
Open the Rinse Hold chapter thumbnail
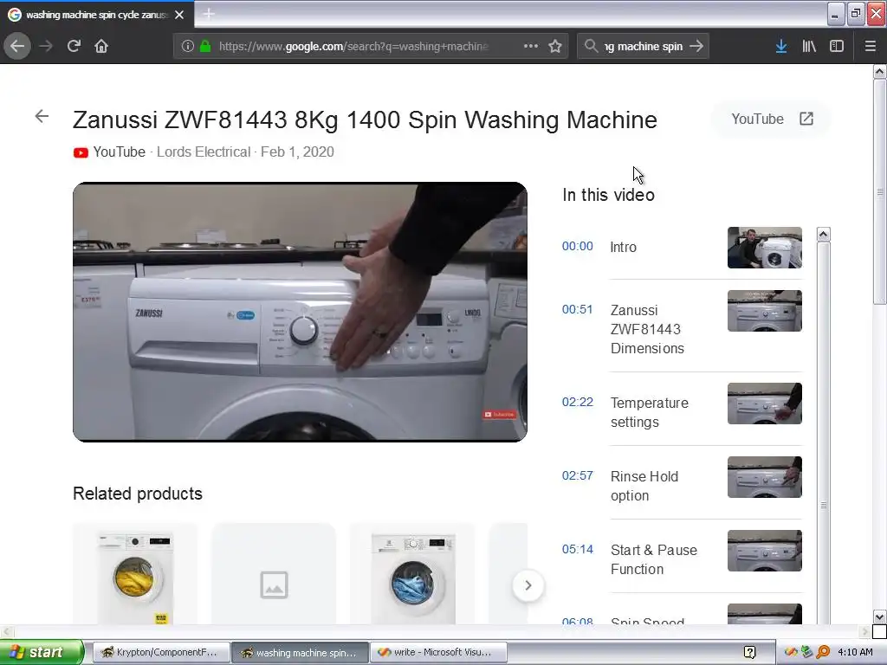(765, 477)
